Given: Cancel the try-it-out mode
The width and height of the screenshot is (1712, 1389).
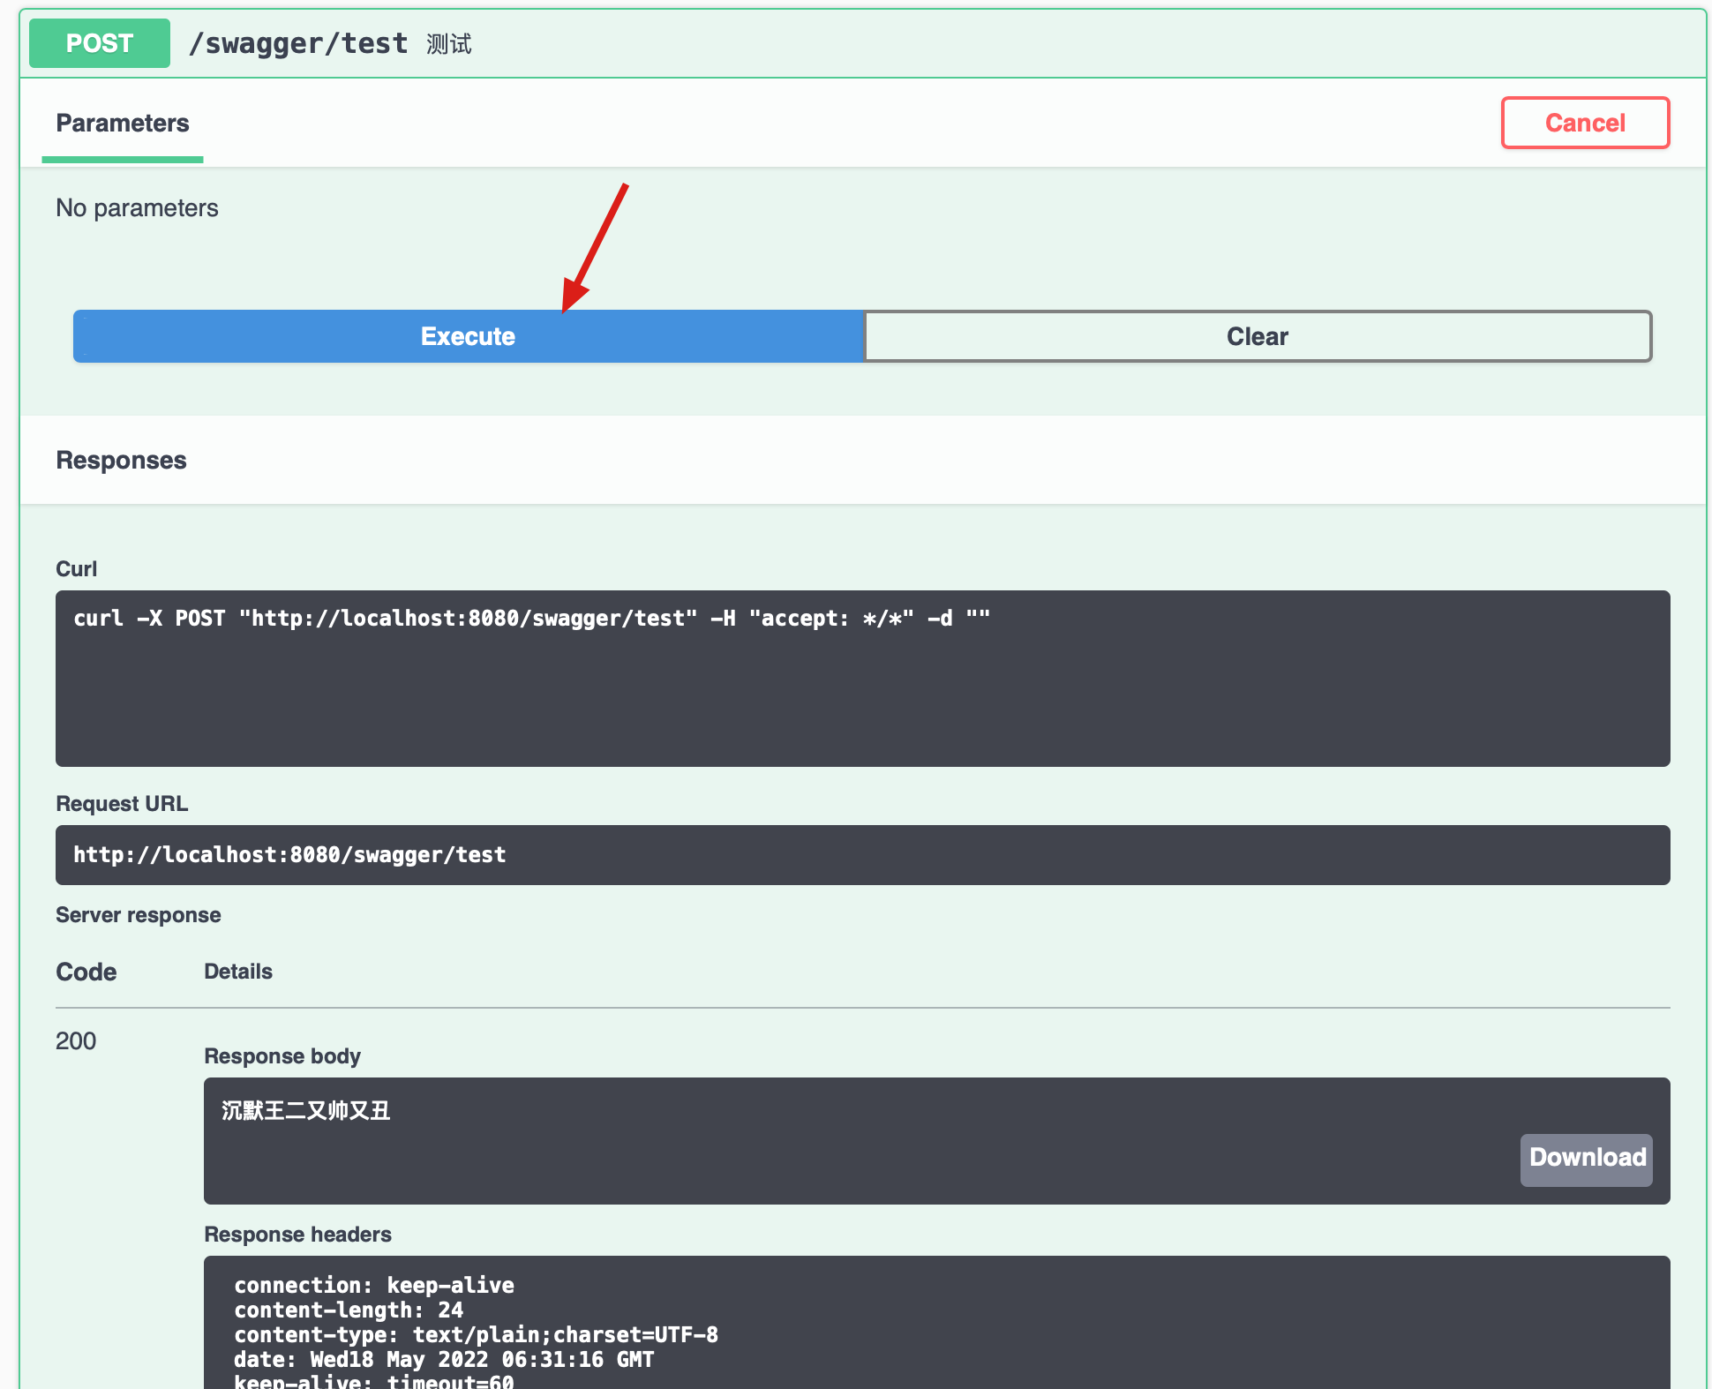Looking at the screenshot, I should pyautogui.click(x=1584, y=123).
